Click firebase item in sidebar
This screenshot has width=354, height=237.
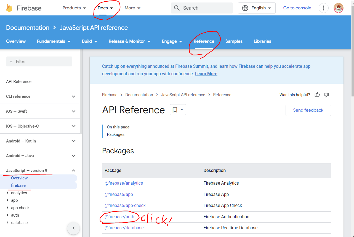pyautogui.click(x=18, y=185)
